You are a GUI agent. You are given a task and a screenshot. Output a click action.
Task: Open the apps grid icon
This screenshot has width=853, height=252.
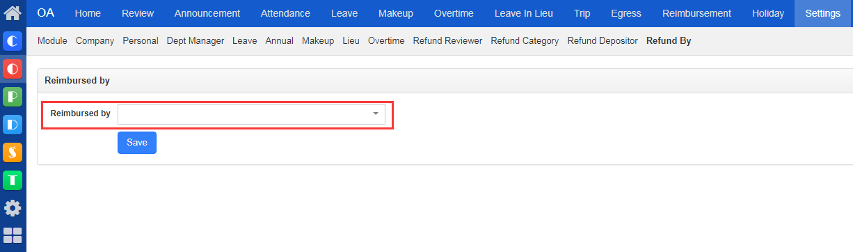point(13,235)
